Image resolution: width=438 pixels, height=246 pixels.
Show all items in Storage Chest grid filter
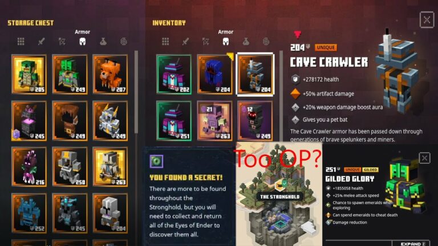tap(21, 42)
